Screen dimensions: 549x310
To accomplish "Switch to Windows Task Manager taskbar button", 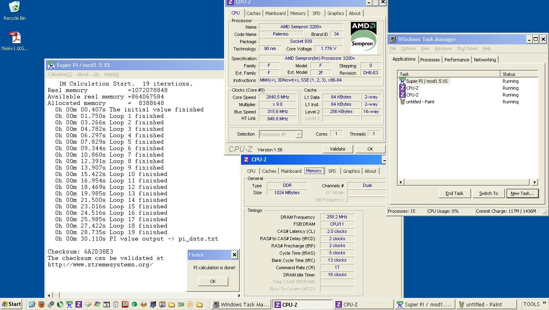I will coord(241,304).
